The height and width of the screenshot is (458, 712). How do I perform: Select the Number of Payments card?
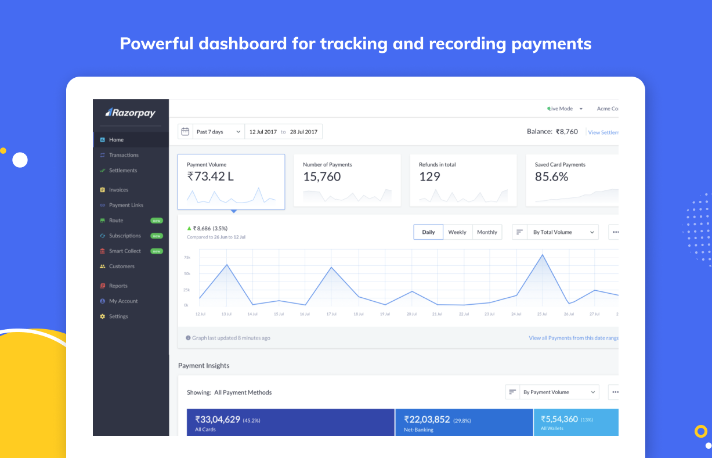pyautogui.click(x=347, y=181)
